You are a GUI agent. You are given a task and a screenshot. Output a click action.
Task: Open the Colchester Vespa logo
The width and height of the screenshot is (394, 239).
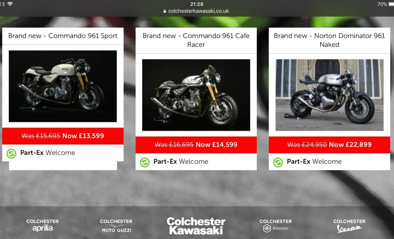tap(349, 226)
